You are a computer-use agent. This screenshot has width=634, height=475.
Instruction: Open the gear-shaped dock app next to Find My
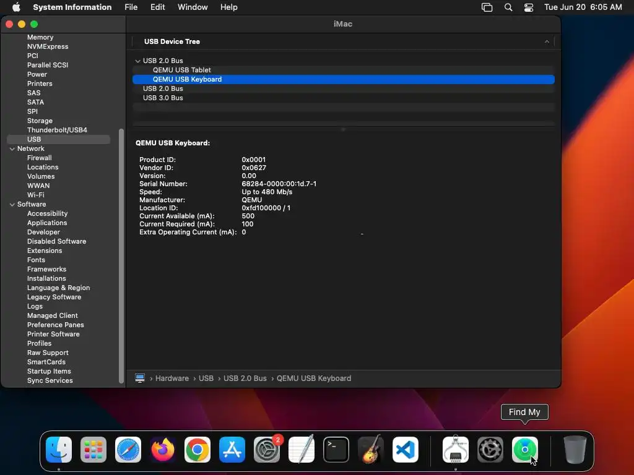click(x=490, y=450)
